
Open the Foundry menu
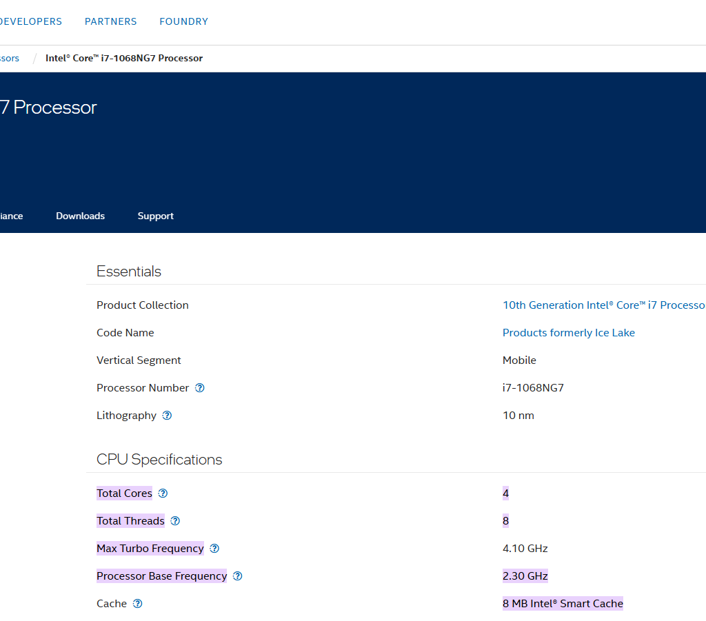coord(183,21)
